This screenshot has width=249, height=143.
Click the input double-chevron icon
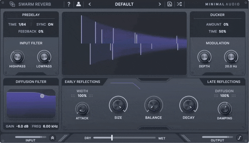click(x=52, y=138)
